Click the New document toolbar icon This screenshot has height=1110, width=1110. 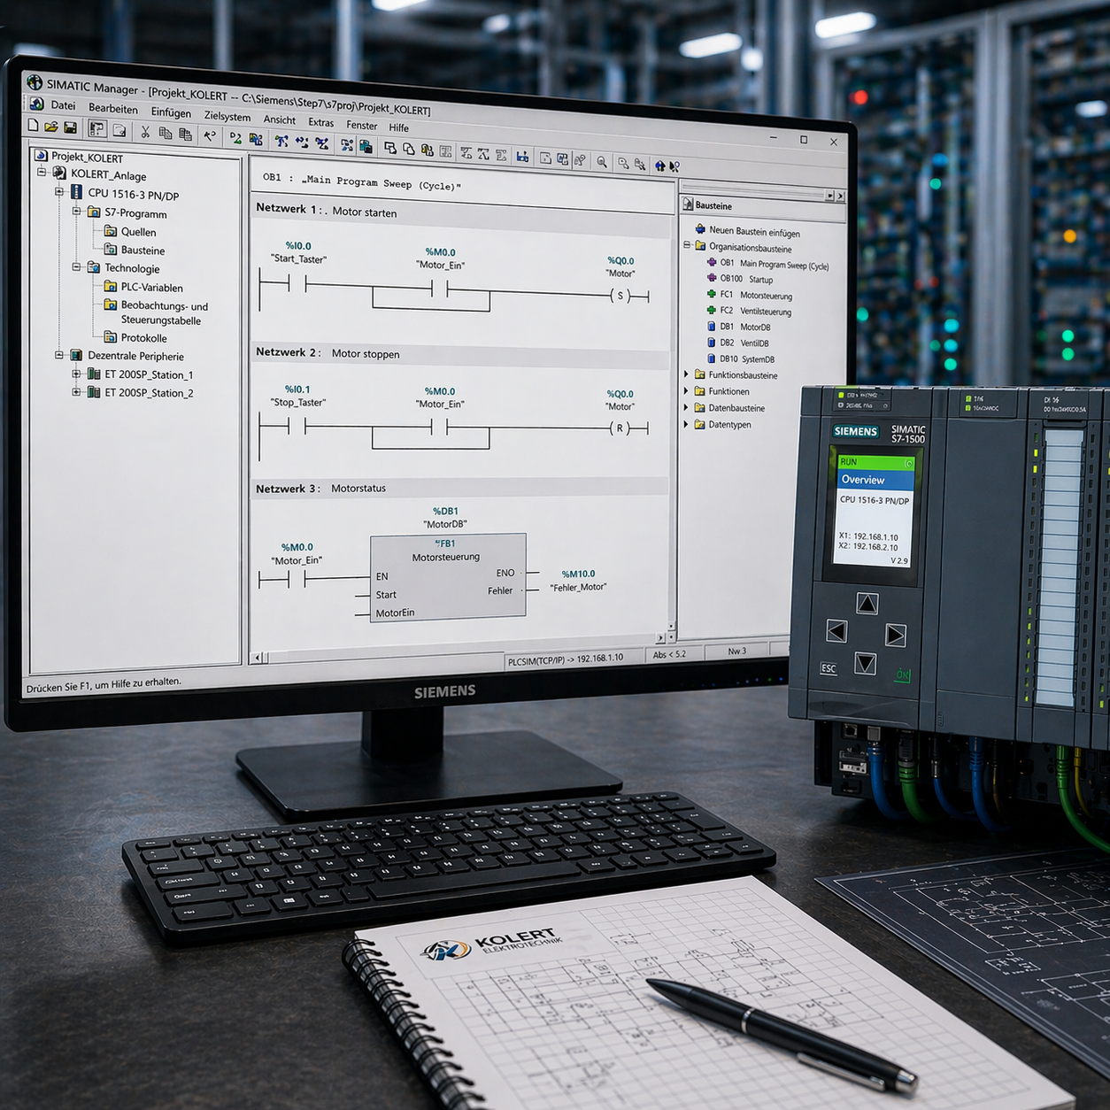34,126
